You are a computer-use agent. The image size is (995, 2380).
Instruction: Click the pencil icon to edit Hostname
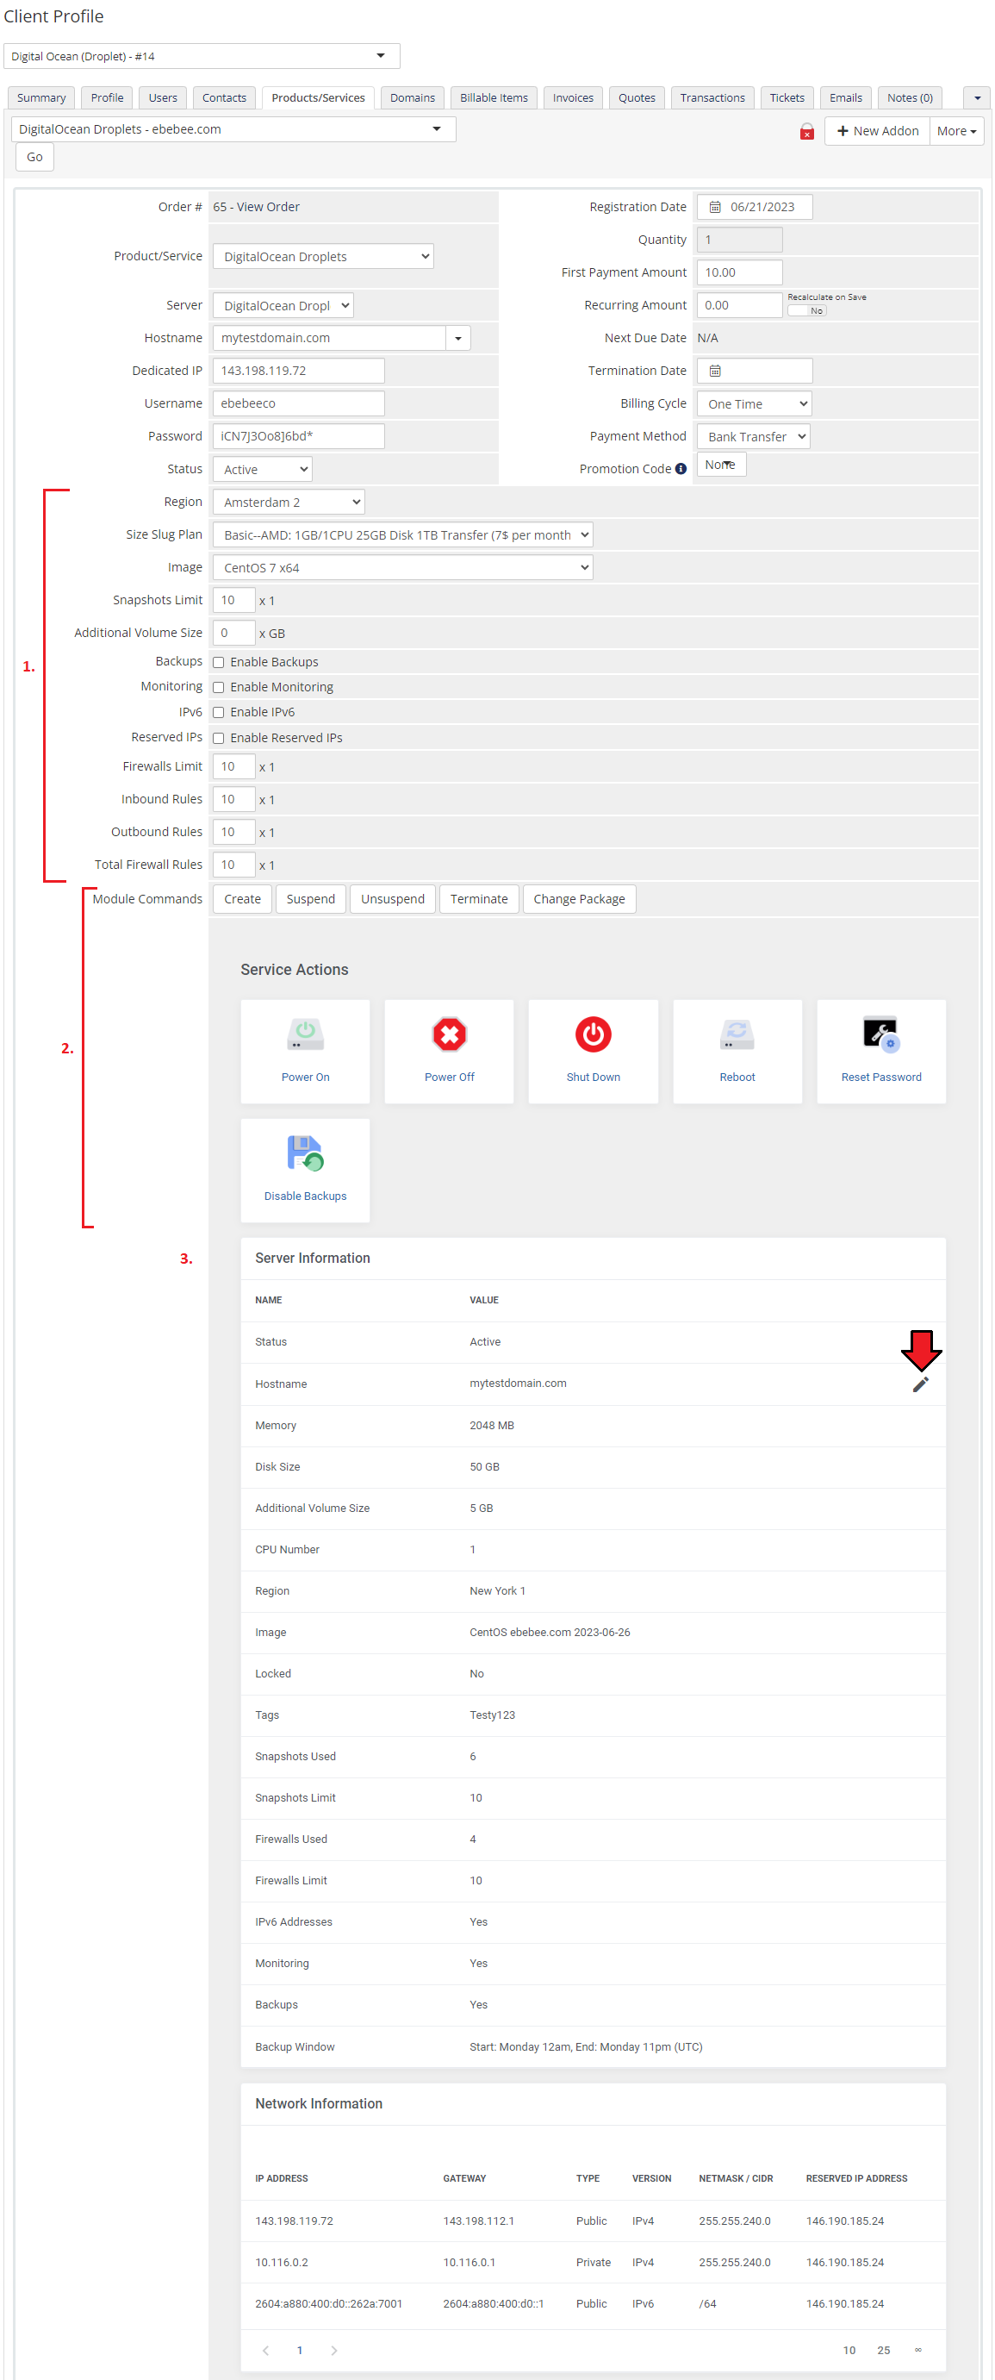click(x=920, y=1384)
